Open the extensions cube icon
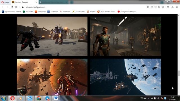The image size is (180, 101). 168,7
